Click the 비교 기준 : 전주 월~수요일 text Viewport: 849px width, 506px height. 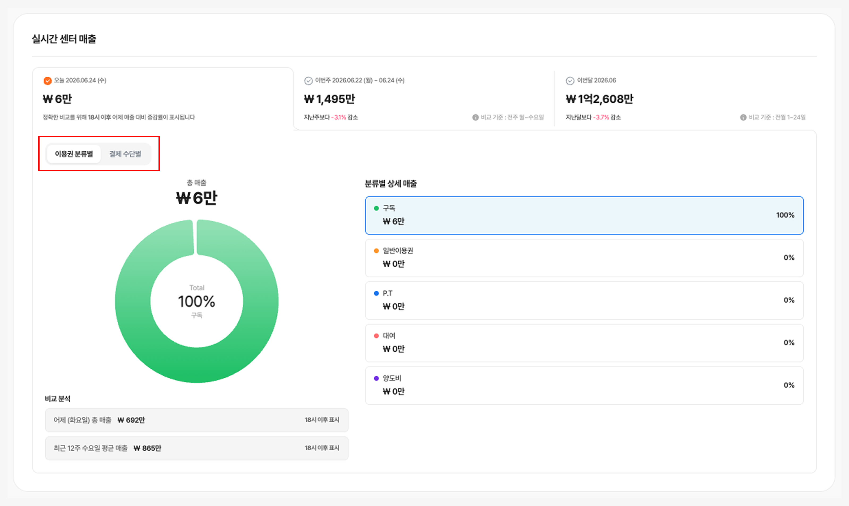[512, 117]
